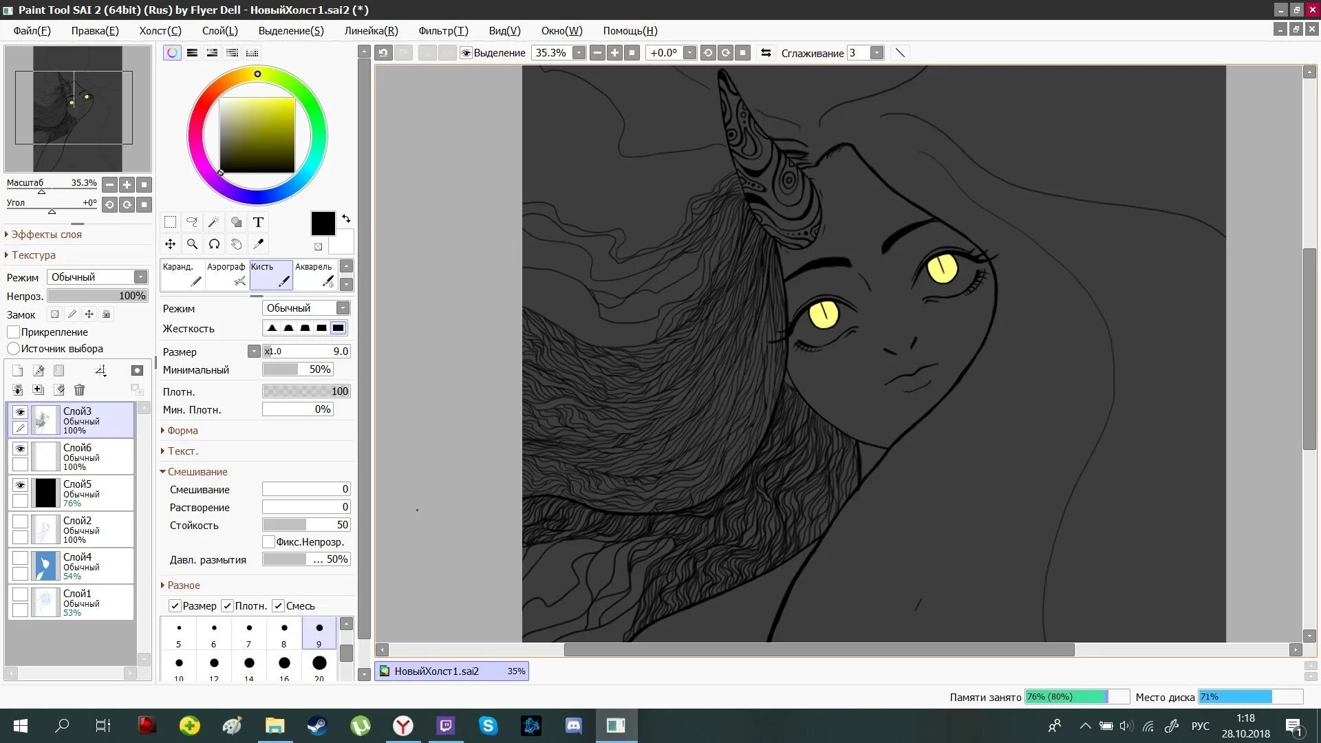The height and width of the screenshot is (743, 1321).
Task: Flip the canvas view horizontally
Action: point(765,53)
